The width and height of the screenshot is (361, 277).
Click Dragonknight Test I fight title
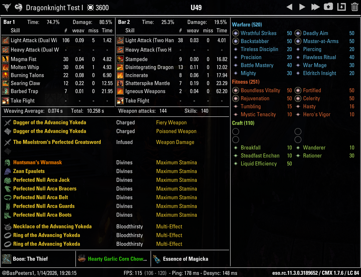[x=55, y=8]
